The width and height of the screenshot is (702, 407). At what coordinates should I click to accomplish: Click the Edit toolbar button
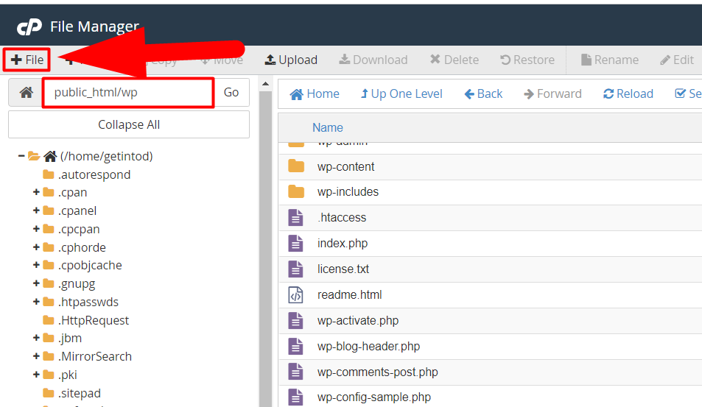pyautogui.click(x=676, y=60)
